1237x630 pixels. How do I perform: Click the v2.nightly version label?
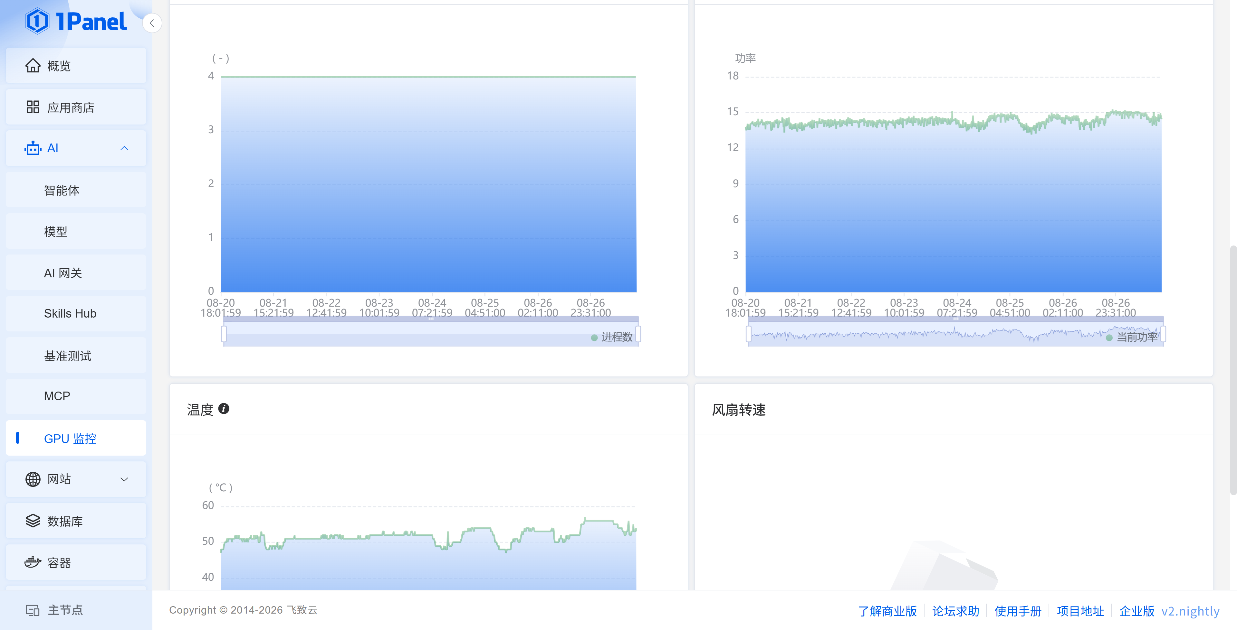pyautogui.click(x=1190, y=611)
